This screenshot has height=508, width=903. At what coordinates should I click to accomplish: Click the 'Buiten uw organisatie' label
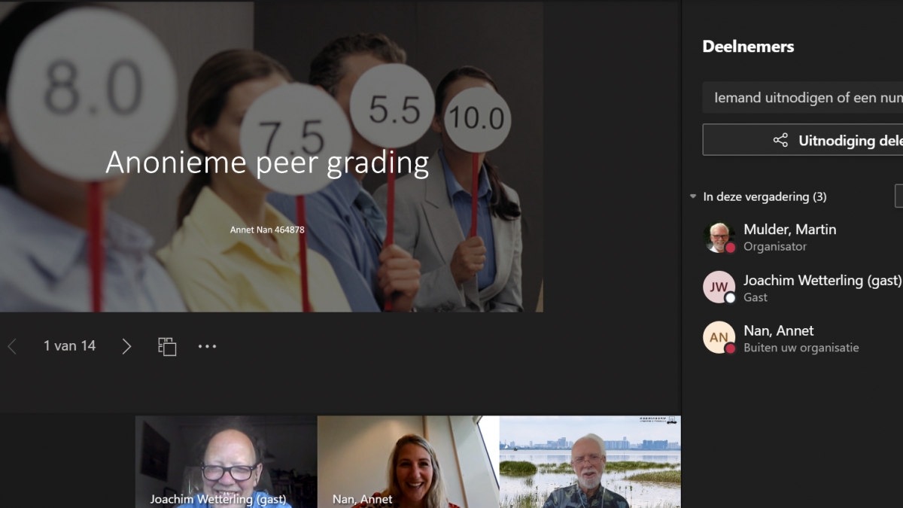[801, 348]
